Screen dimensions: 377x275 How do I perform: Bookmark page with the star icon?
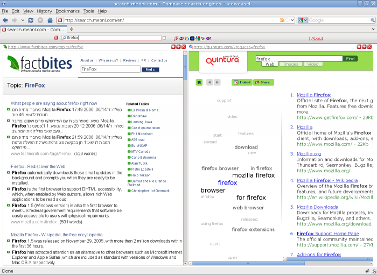288,20
